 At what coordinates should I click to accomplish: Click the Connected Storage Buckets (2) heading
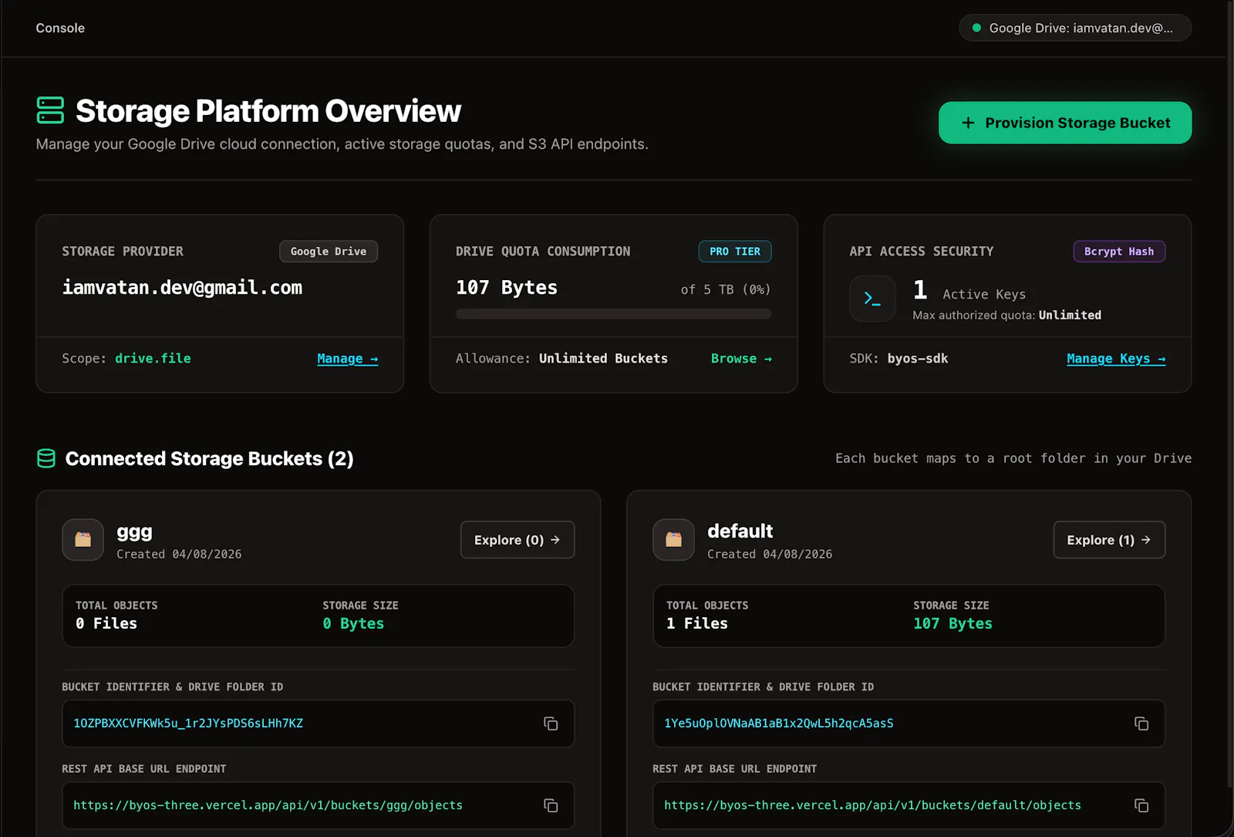[210, 459]
